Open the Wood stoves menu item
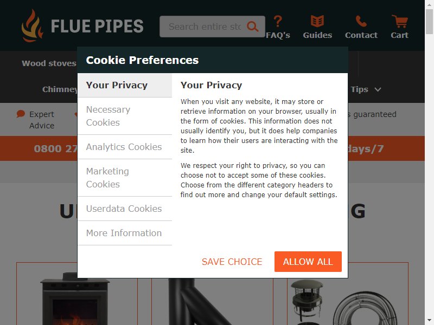The height and width of the screenshot is (325, 434). tap(49, 63)
